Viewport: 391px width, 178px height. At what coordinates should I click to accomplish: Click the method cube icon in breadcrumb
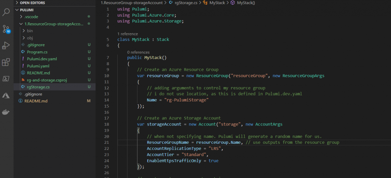(x=233, y=3)
